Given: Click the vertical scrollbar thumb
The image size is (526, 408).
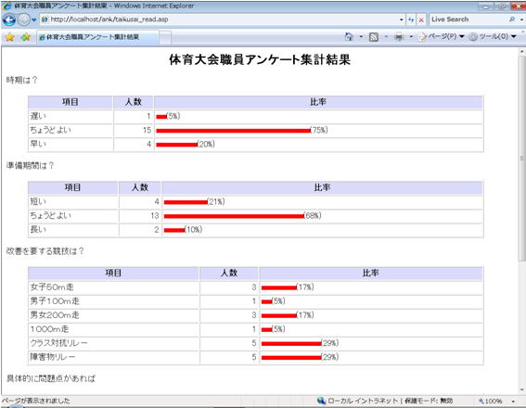Looking at the screenshot, I should [521, 158].
